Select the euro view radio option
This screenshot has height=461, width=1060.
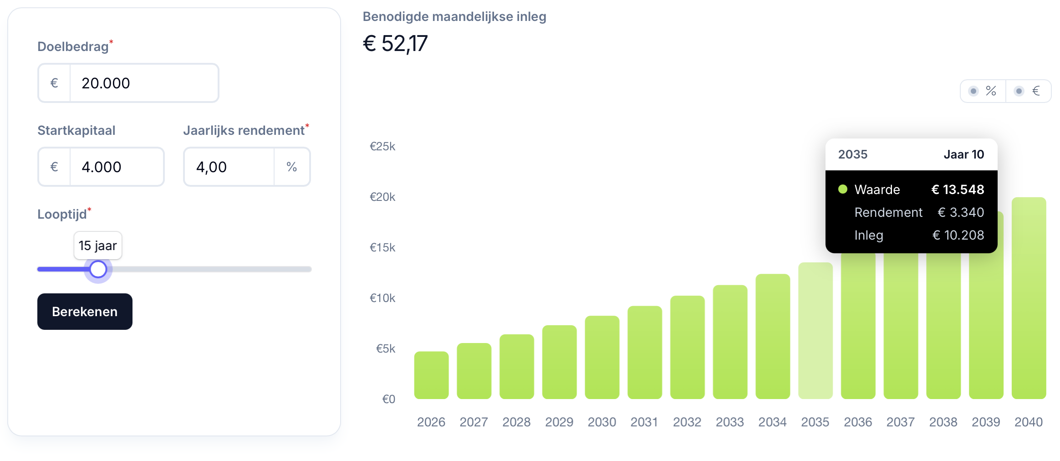1028,91
